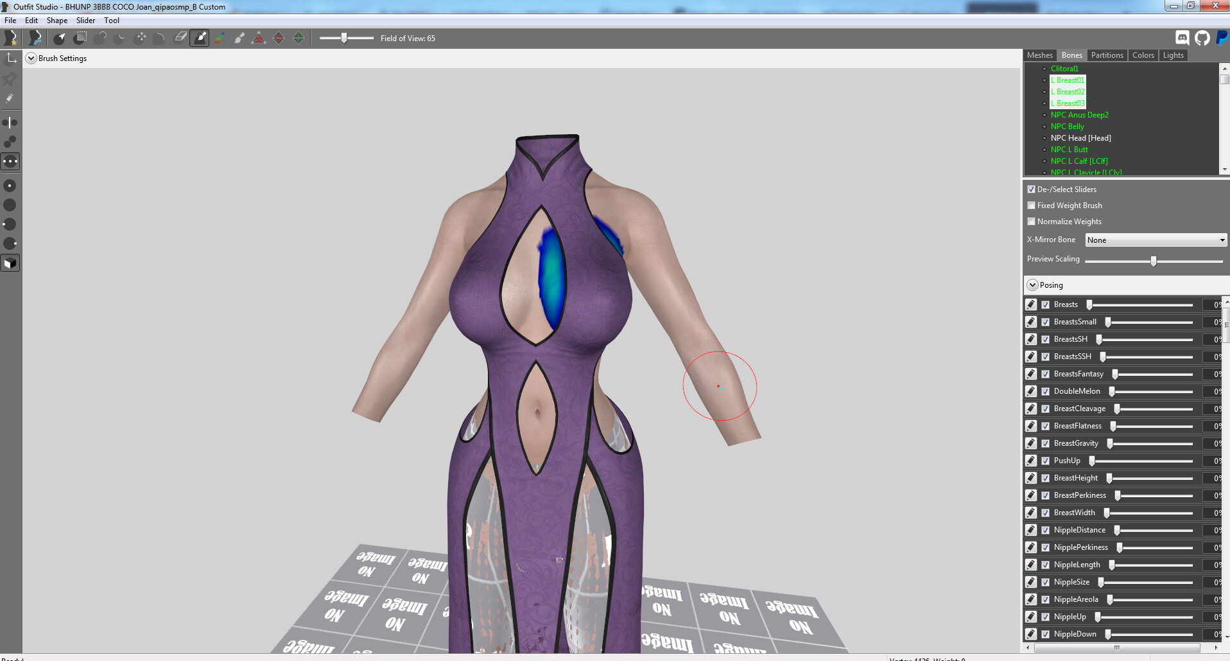The image size is (1230, 661).
Task: Click the New Project icon in toolbar
Action: tap(10, 38)
